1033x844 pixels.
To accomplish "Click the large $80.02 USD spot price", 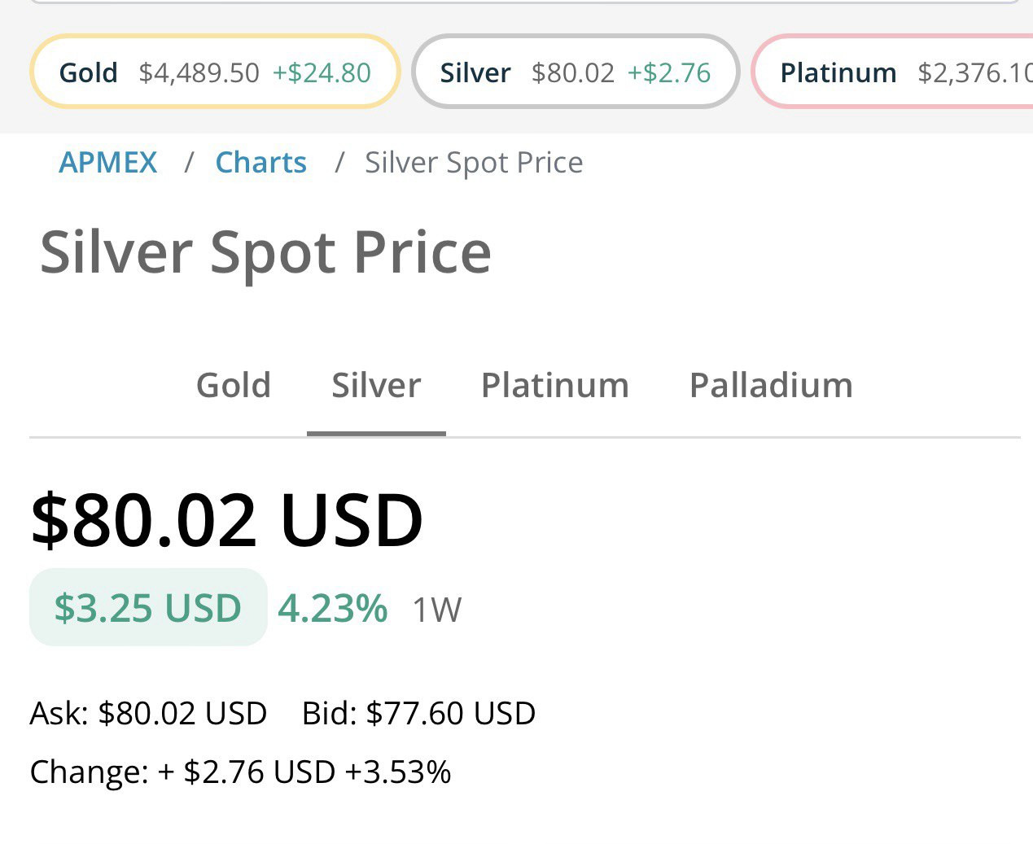I will click(227, 520).
